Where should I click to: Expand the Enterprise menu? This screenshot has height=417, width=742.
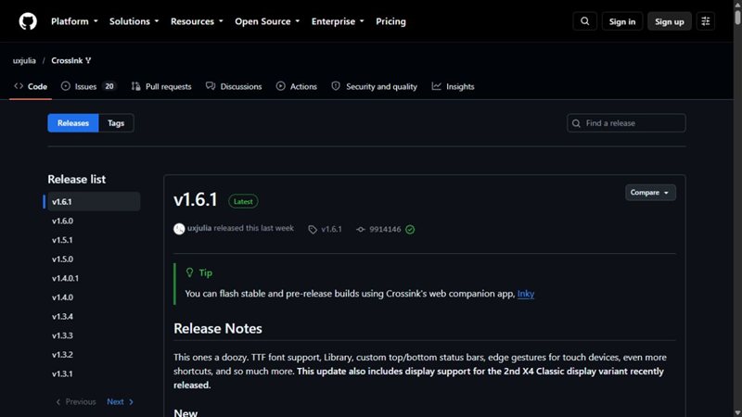coord(338,21)
